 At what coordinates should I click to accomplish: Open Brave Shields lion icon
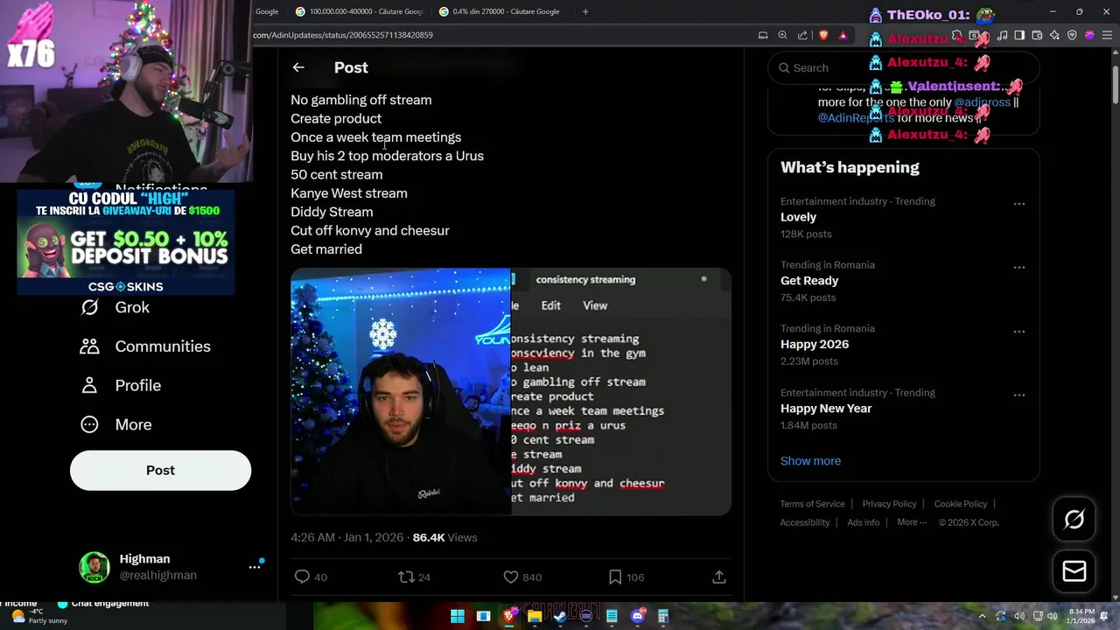coord(823,35)
